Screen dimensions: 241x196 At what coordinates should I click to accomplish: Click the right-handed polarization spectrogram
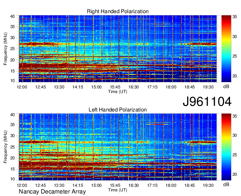(118, 49)
